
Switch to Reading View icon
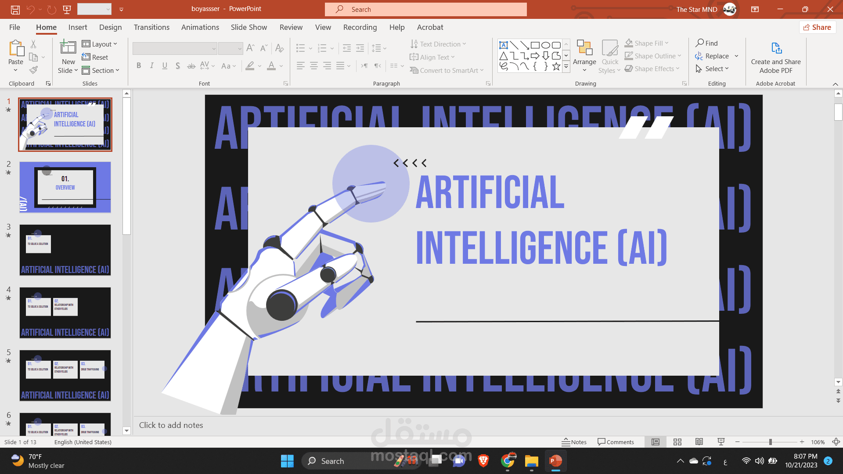[699, 442]
